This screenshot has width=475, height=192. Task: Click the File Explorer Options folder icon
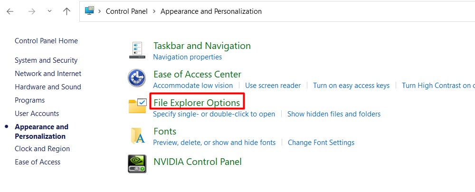(137, 106)
